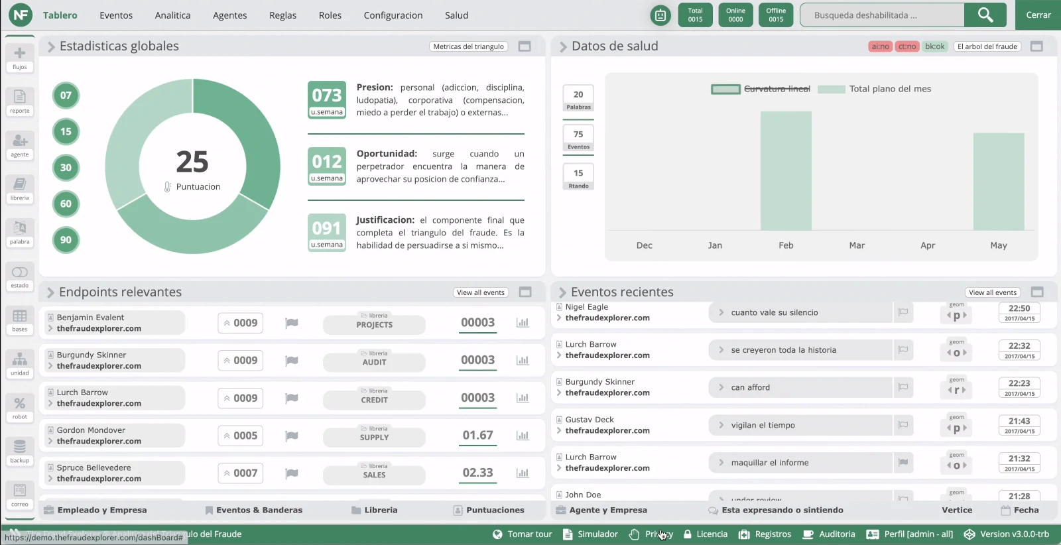Toggle flag for Burgundy Skinner endpoint
Viewport: 1061px width, 545px height.
(x=292, y=361)
